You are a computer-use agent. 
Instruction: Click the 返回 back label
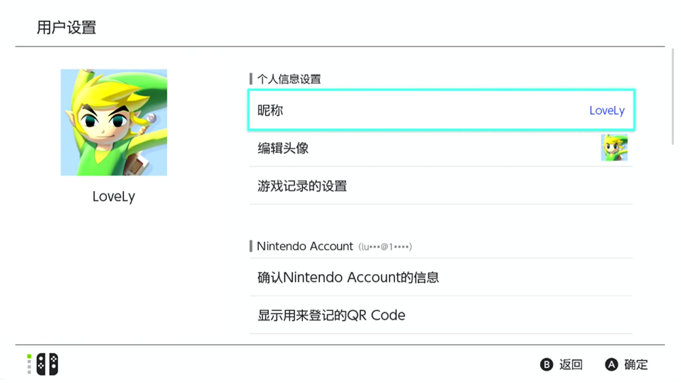tap(571, 365)
